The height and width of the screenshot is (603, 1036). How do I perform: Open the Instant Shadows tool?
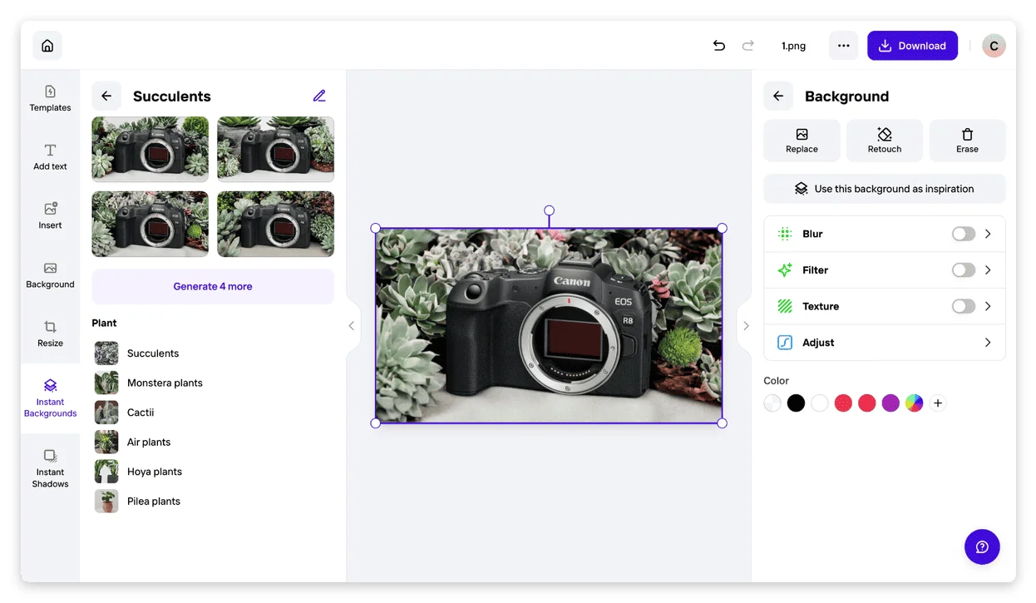(50, 468)
